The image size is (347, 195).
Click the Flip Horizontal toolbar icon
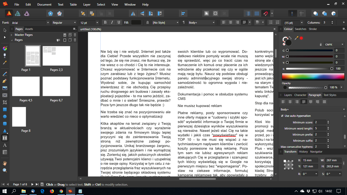tap(133, 13)
